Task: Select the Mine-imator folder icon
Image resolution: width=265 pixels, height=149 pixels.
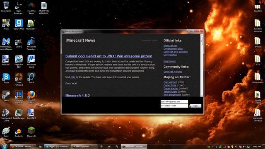Action: 258,78
